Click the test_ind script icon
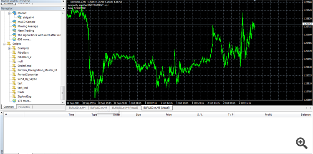Screen dimensions: 313x154 tap(14, 87)
